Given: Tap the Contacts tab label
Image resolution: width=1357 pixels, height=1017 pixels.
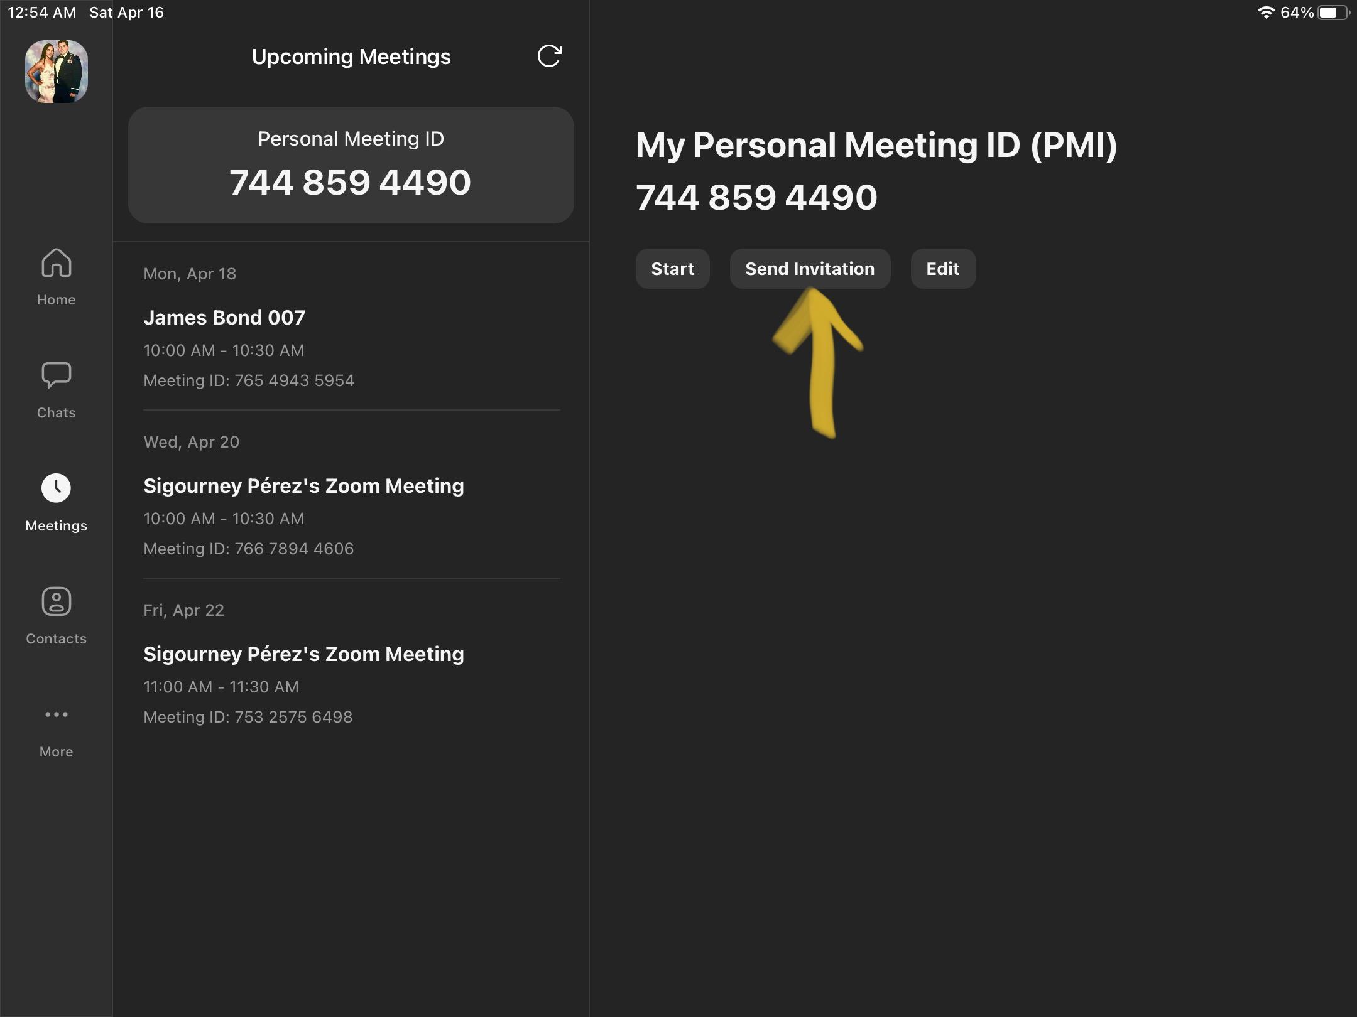Looking at the screenshot, I should [x=56, y=639].
